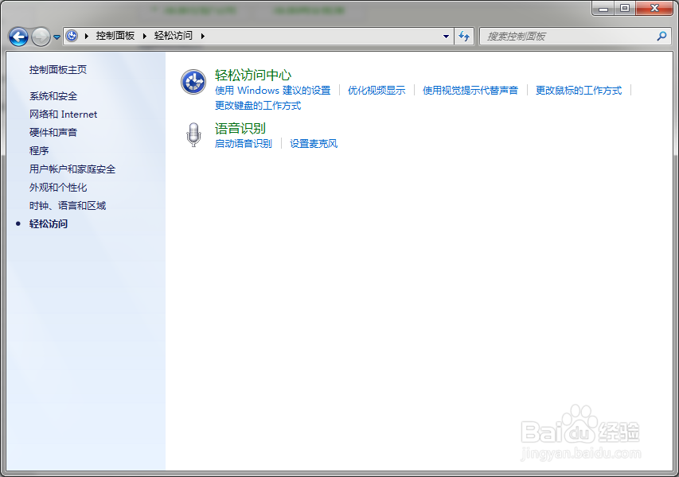Open 使用视觉提示代替声音
The width and height of the screenshot is (679, 477).
[x=470, y=90]
